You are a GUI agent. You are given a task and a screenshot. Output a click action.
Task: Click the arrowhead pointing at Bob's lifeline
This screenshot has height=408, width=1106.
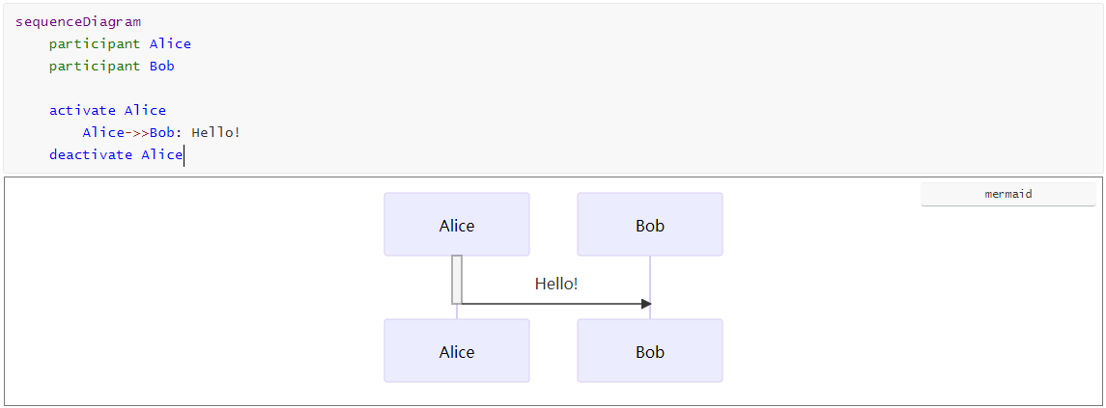[x=645, y=304]
